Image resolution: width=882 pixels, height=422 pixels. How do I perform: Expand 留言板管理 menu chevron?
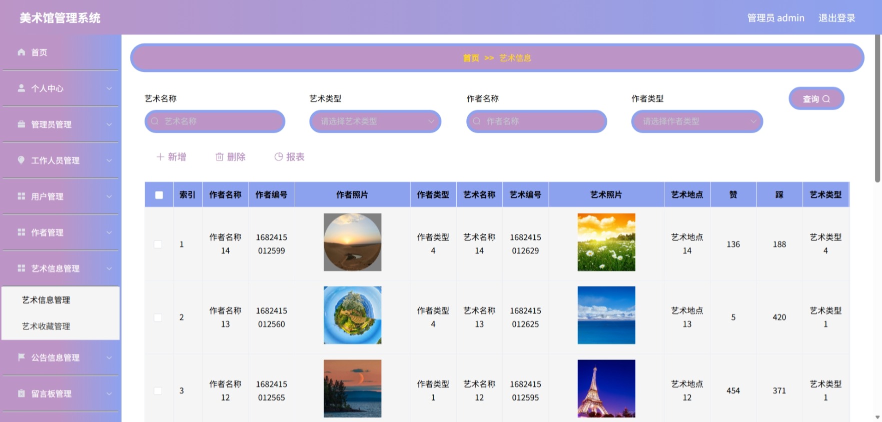click(x=109, y=393)
